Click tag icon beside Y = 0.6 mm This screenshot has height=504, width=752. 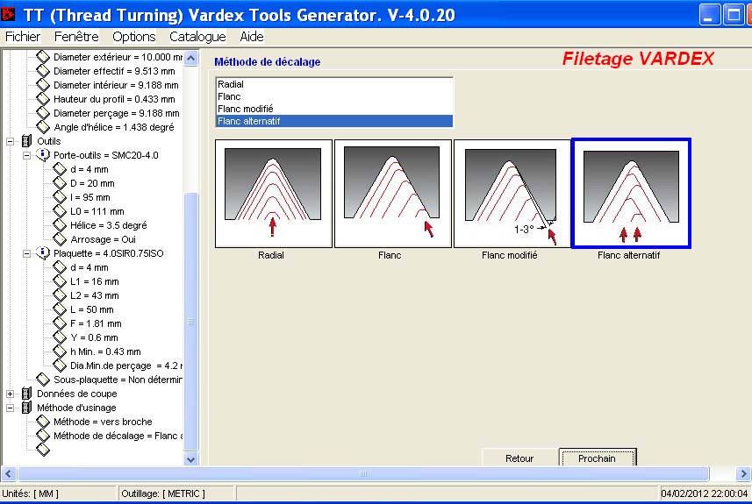[60, 337]
